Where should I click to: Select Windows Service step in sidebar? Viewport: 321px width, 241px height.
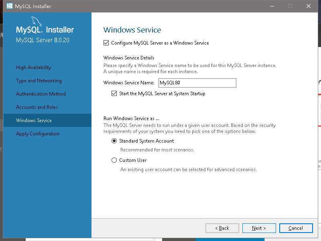click(47, 120)
